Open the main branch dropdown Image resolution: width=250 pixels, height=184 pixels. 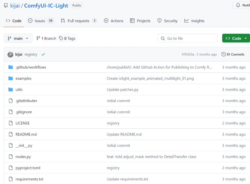[x=18, y=38]
